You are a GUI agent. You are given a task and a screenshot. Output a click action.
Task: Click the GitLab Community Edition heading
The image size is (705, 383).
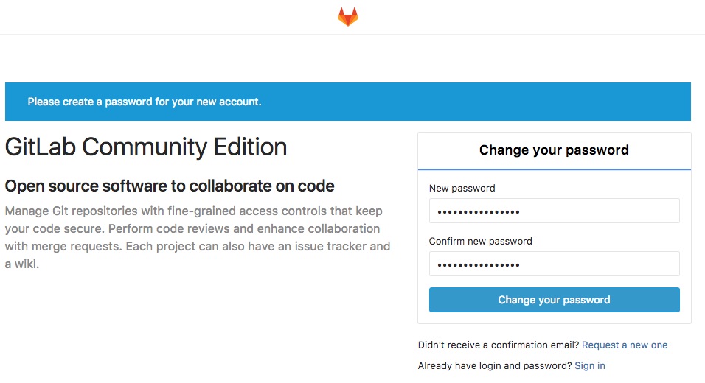[x=146, y=147]
